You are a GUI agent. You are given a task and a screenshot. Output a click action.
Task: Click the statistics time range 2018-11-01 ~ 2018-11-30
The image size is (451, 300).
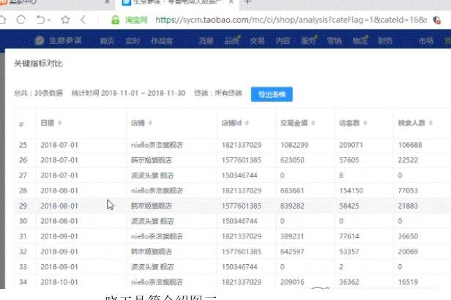143,93
